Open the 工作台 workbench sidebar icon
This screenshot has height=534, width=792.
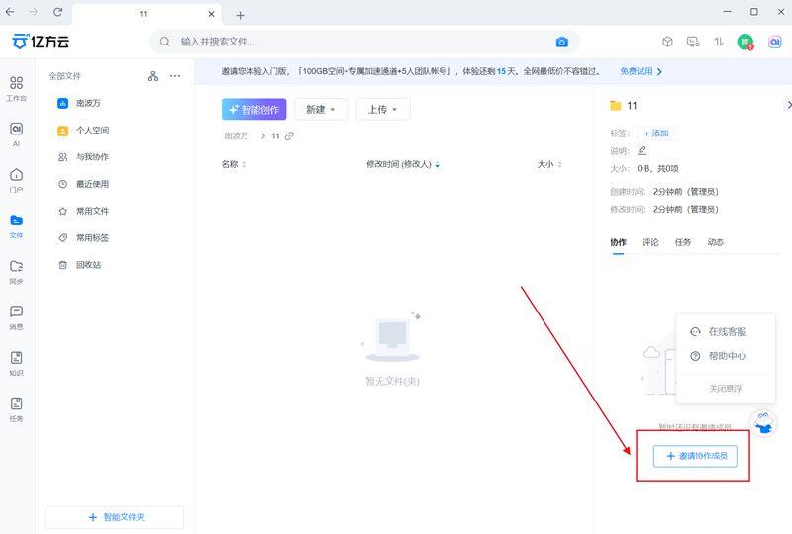pos(16,88)
